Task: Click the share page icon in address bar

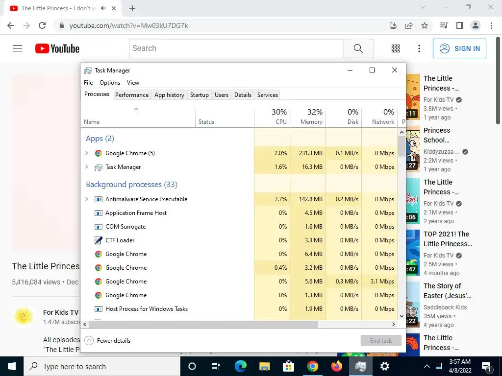Action: tap(409, 25)
